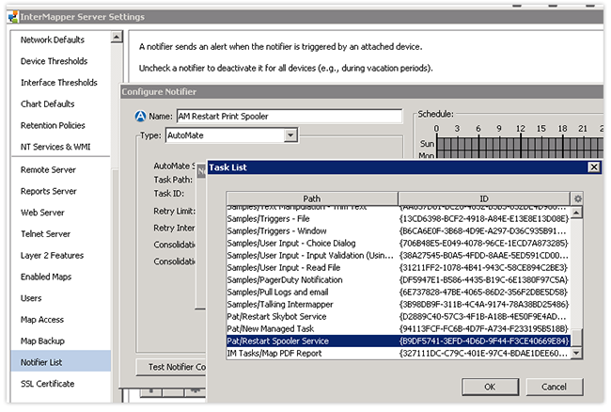
Task: Open Layer 2 Features settings
Action: click(x=53, y=256)
